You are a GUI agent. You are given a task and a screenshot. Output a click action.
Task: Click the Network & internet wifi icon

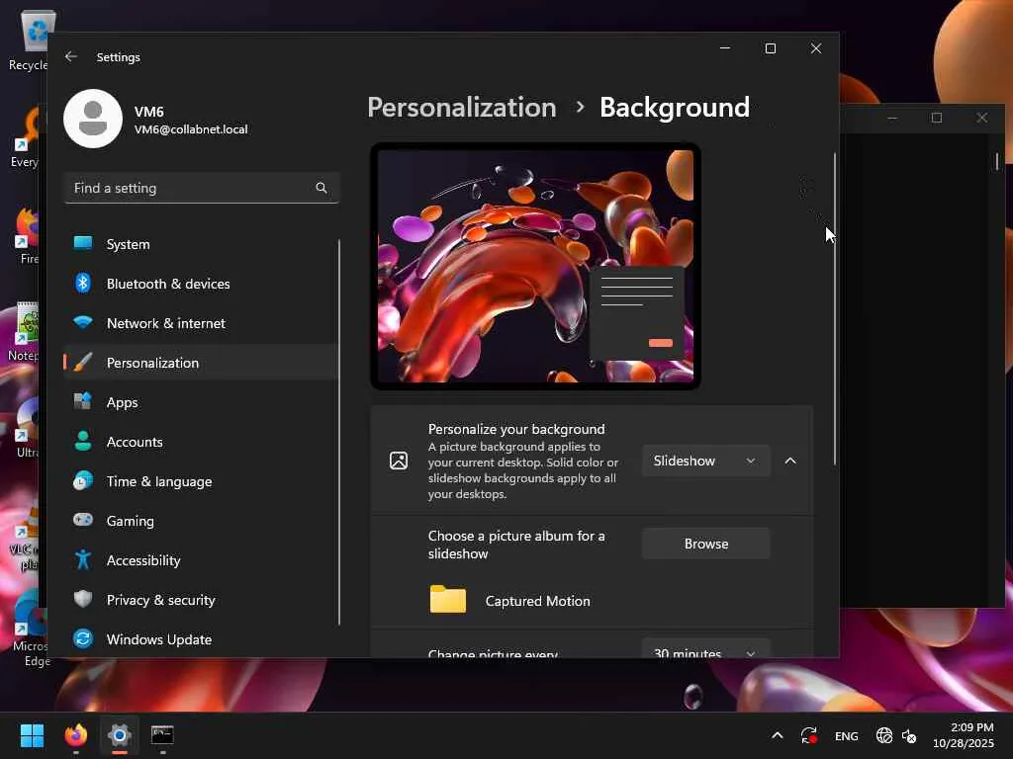[x=83, y=323]
